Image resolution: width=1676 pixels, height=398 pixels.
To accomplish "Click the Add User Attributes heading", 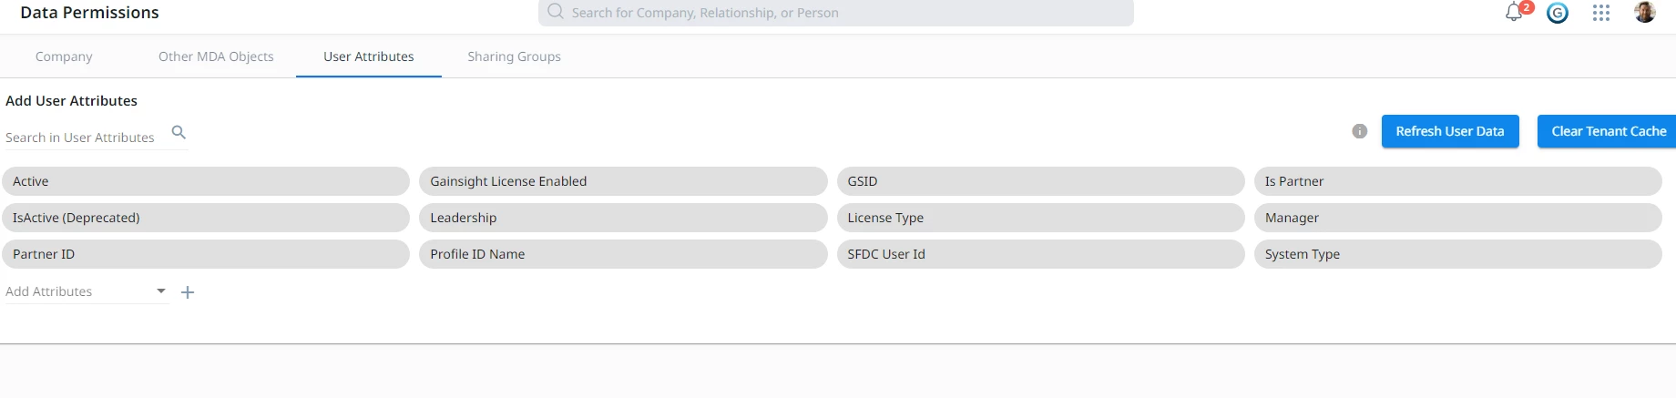I will [x=71, y=101].
